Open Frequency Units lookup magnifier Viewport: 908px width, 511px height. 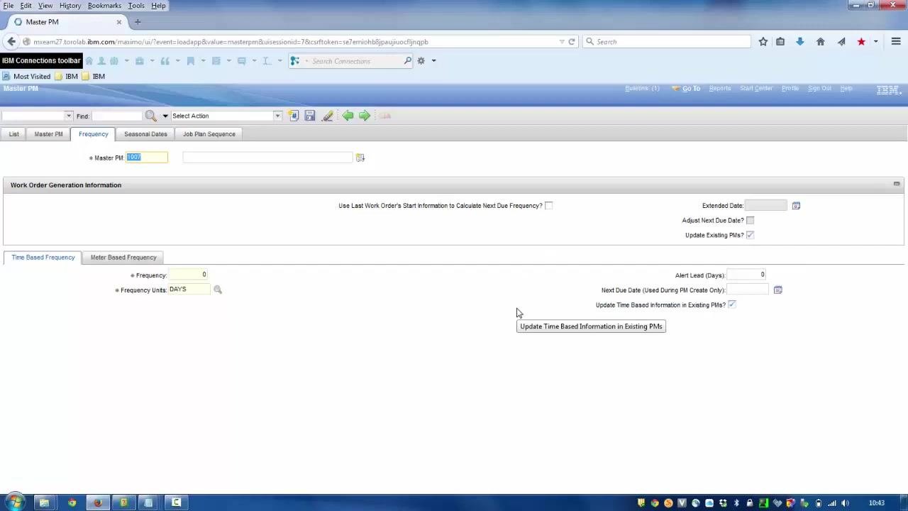218,290
